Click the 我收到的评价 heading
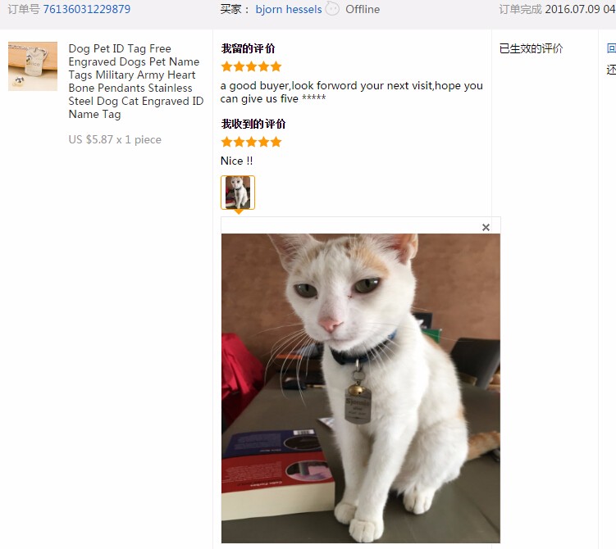 (253, 124)
